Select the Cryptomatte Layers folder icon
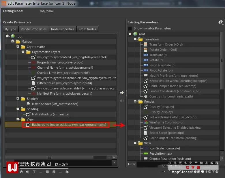 tap(28, 52)
